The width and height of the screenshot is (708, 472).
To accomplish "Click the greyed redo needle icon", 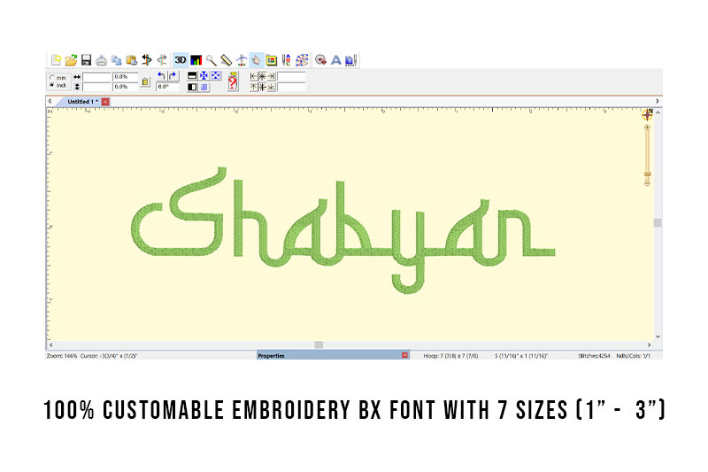I will [x=162, y=60].
